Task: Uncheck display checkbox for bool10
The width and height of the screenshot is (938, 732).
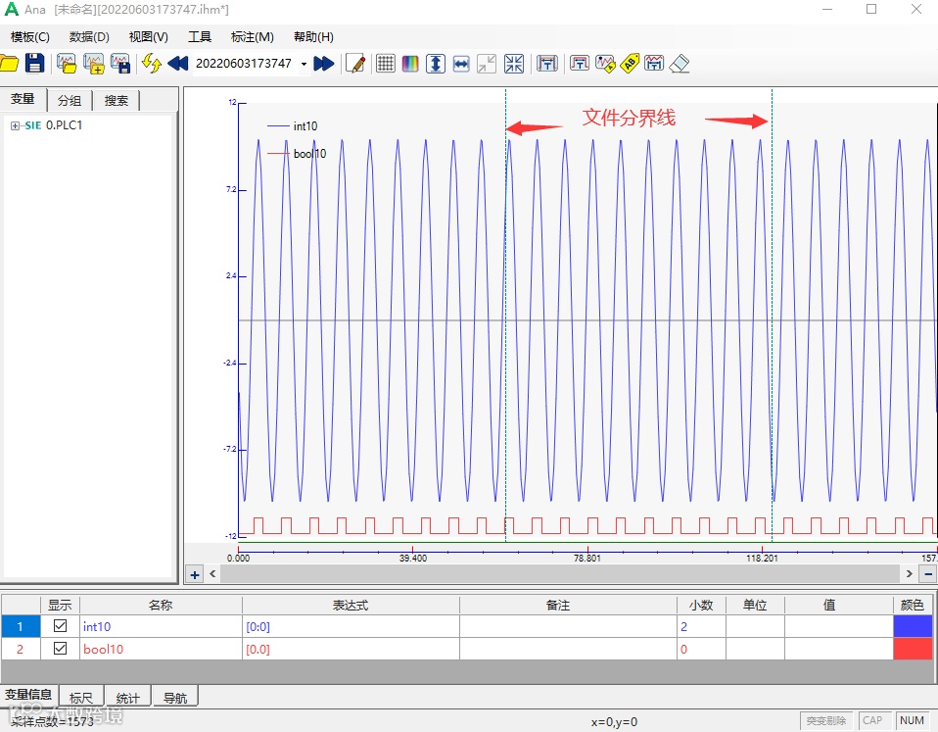Action: [60, 649]
